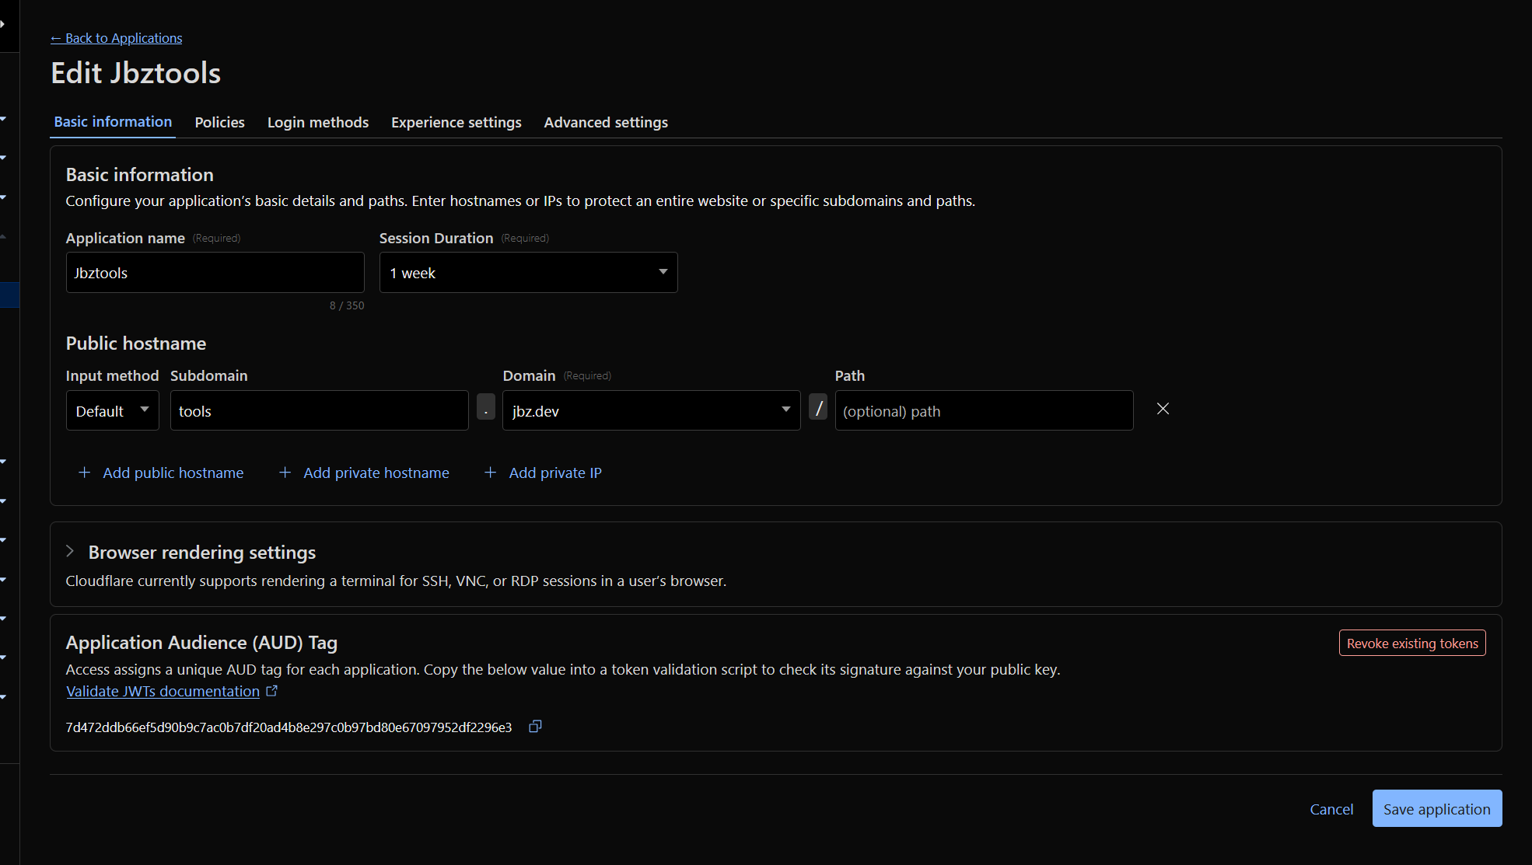Click plus icon for Add private IP
Screen dimensions: 1532x865
[x=491, y=473]
